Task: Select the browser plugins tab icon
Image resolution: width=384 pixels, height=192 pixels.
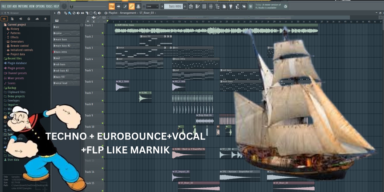Action: coord(20,19)
